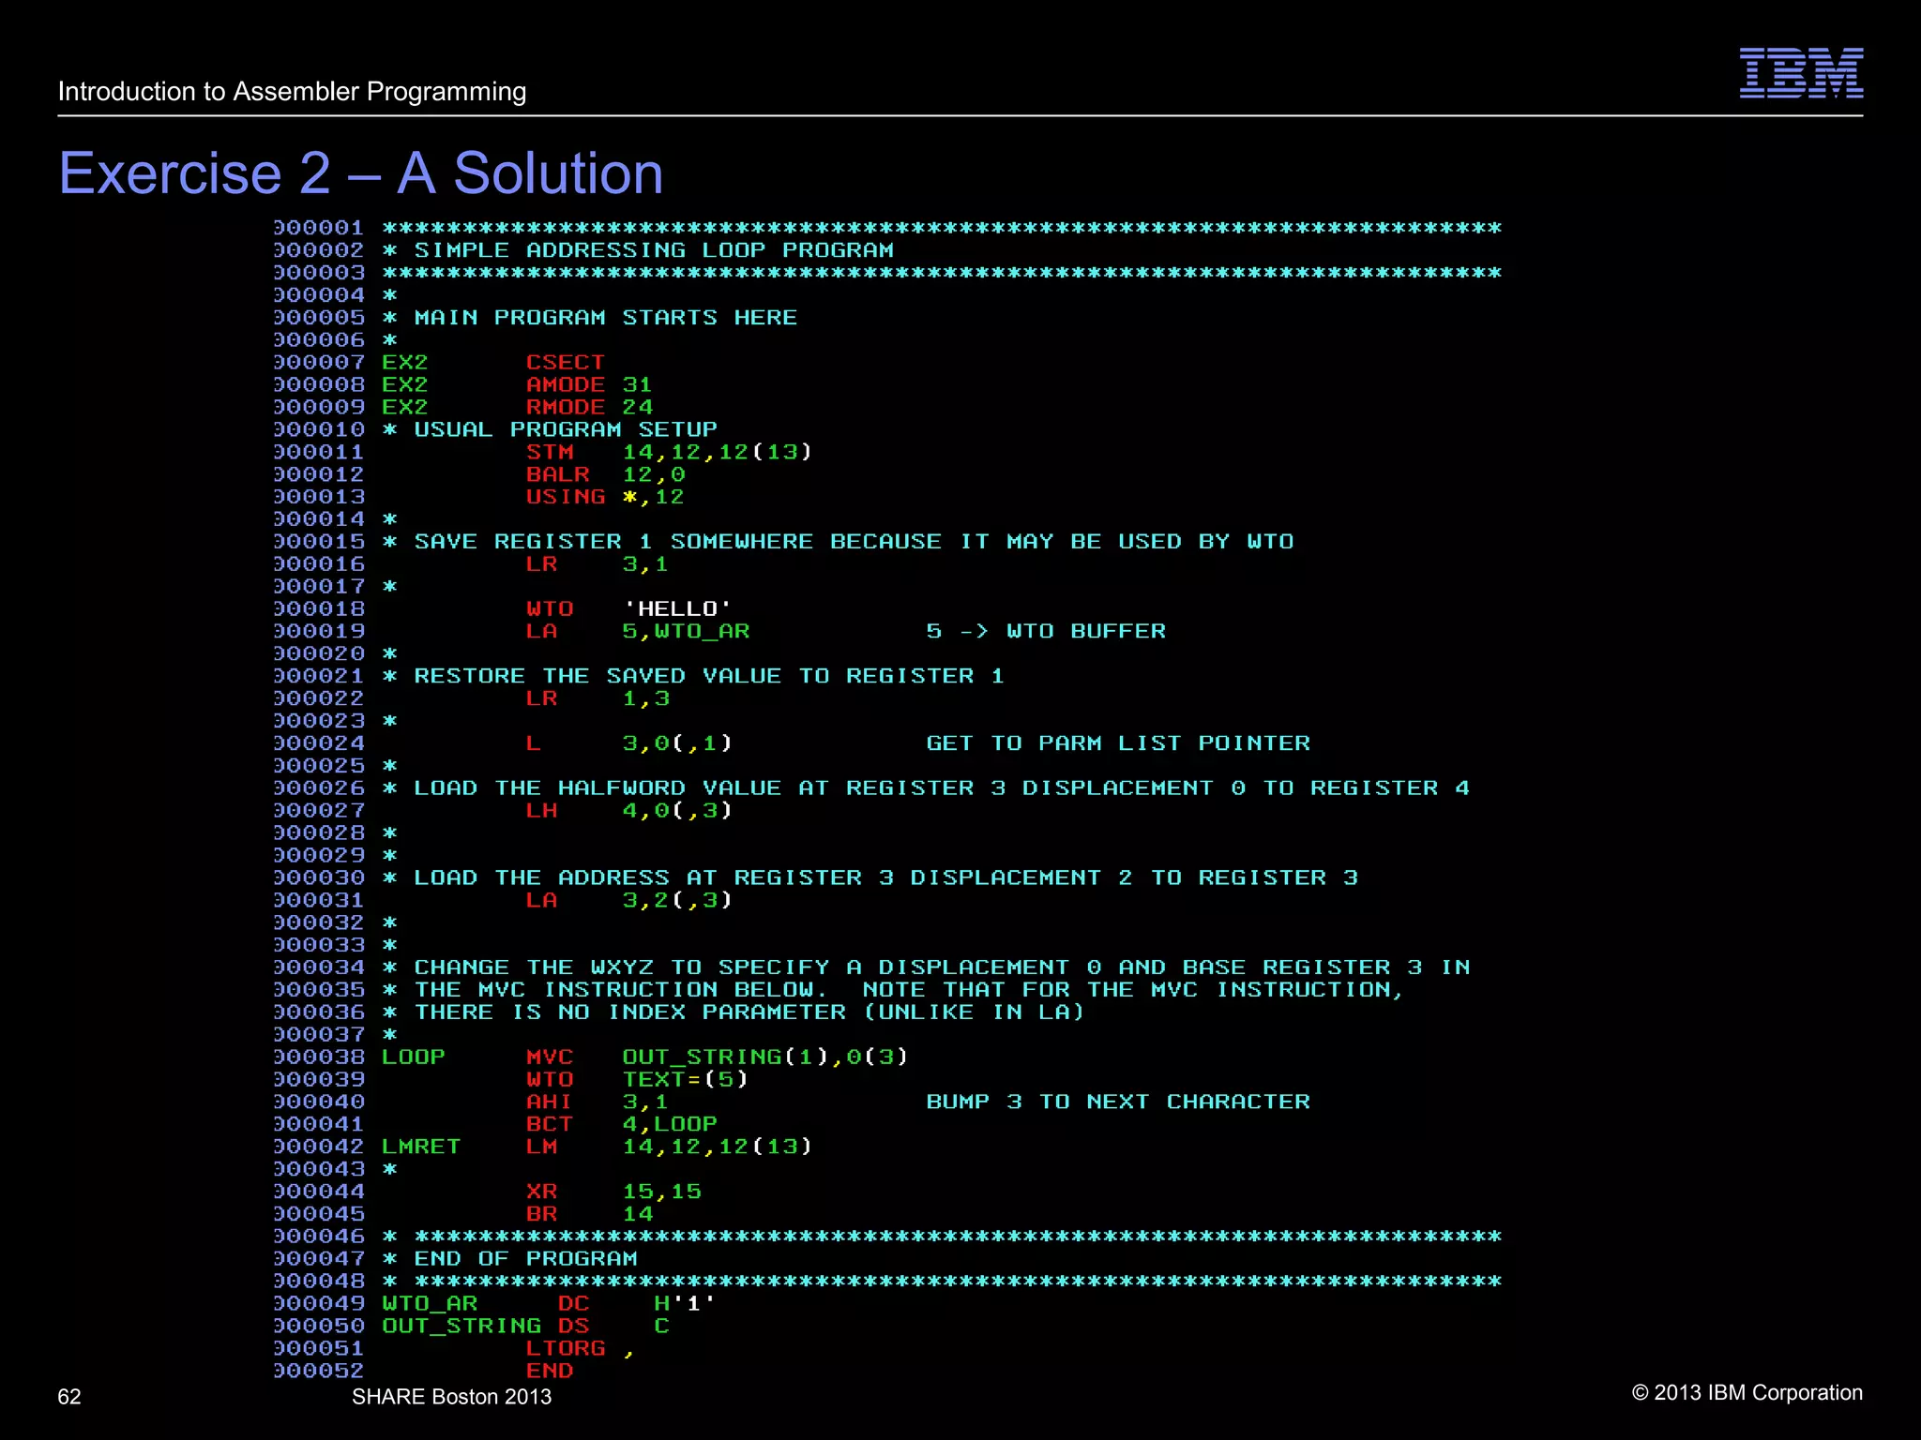Screen dimensions: 1921x1440
Task: Click the WTO_AR label on line 000049
Action: click(430, 1304)
